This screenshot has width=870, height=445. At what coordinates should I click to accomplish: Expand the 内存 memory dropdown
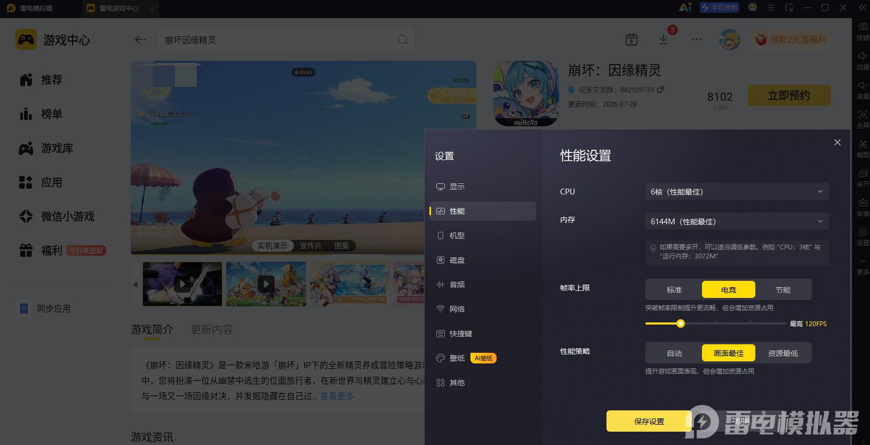pos(737,221)
